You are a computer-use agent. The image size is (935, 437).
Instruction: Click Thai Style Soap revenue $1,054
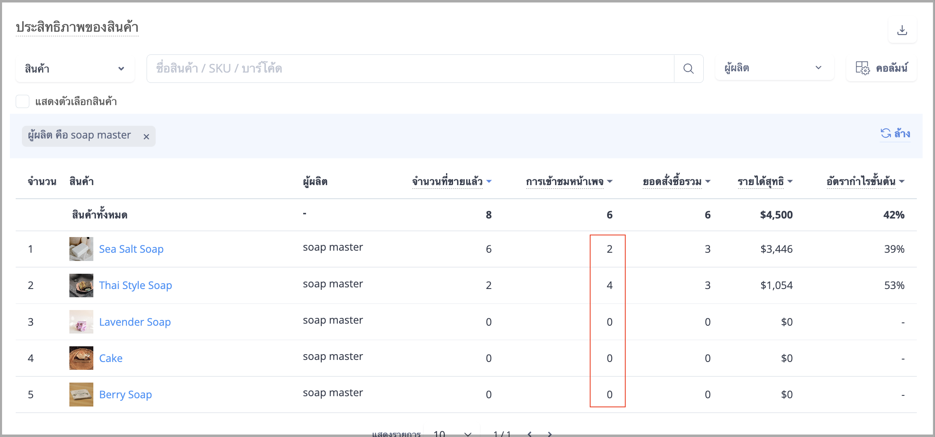coord(776,285)
